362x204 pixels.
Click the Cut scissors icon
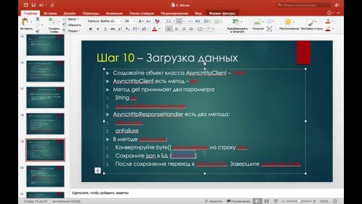(x=38, y=19)
